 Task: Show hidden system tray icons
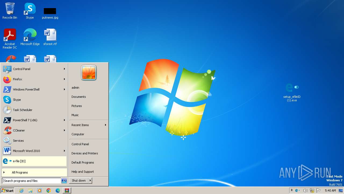(x=292, y=190)
